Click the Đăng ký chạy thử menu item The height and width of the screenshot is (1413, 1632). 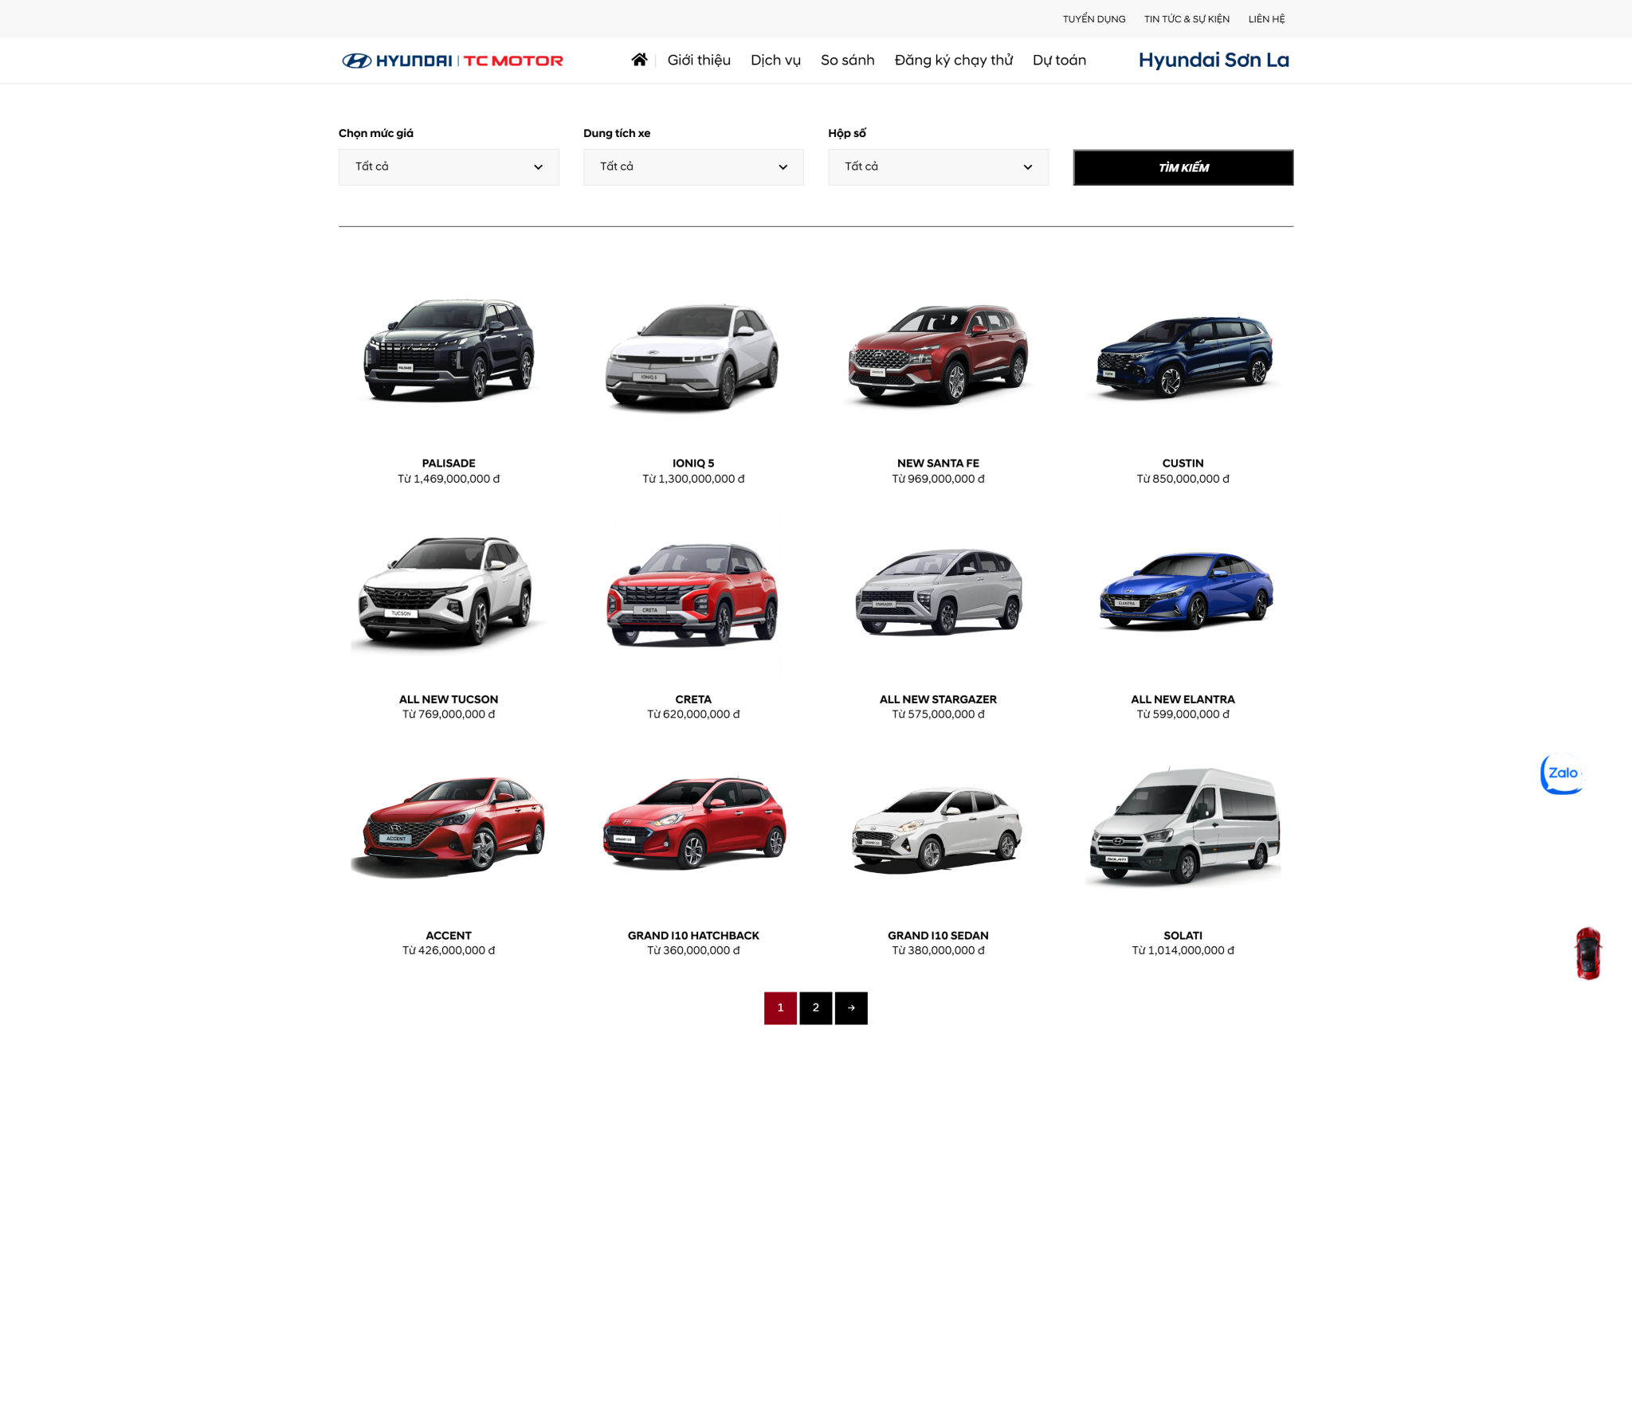pos(954,60)
